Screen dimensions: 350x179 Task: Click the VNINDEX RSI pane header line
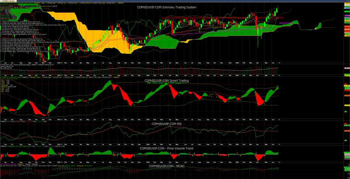pyautogui.click(x=24, y=122)
